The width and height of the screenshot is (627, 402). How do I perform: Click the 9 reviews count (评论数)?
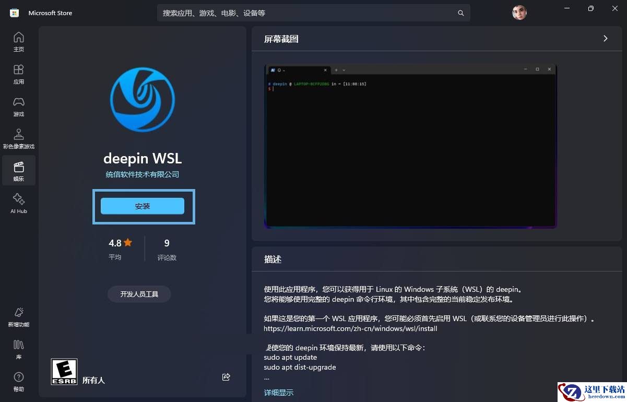pos(167,249)
